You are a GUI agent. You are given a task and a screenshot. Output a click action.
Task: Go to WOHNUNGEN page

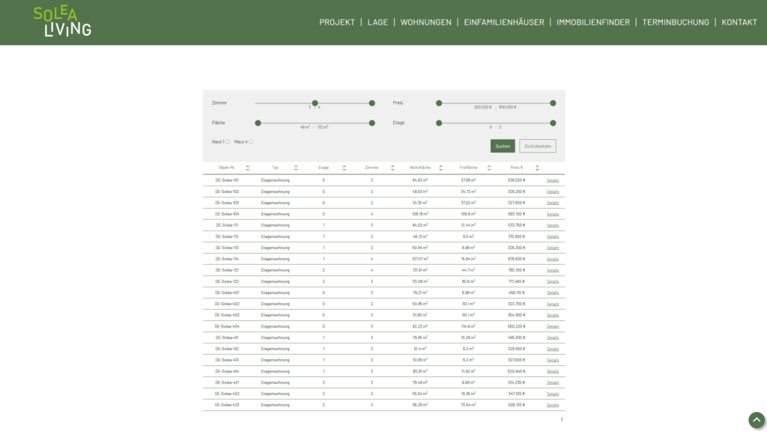pos(426,22)
